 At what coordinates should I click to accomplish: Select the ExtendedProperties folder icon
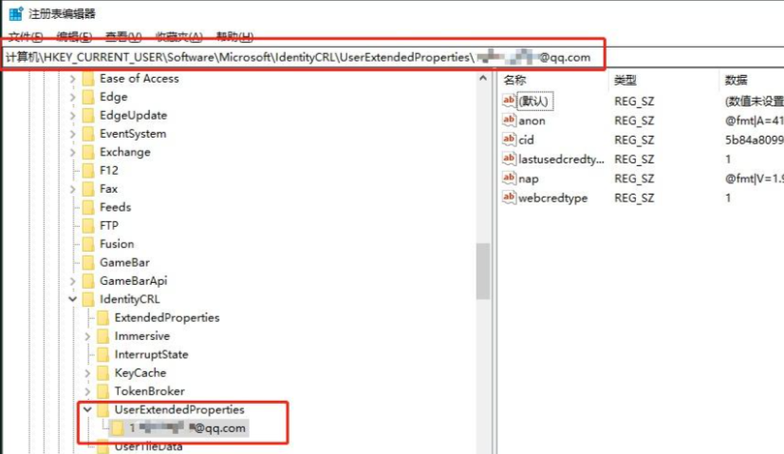point(103,318)
